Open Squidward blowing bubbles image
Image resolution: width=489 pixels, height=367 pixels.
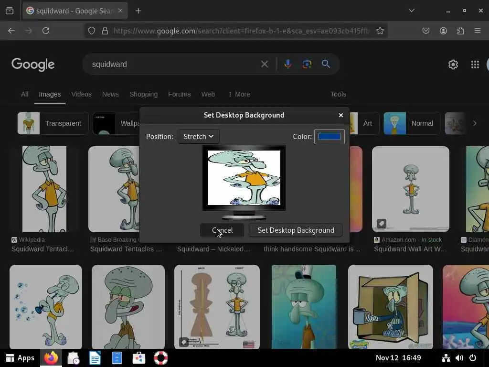click(x=46, y=307)
